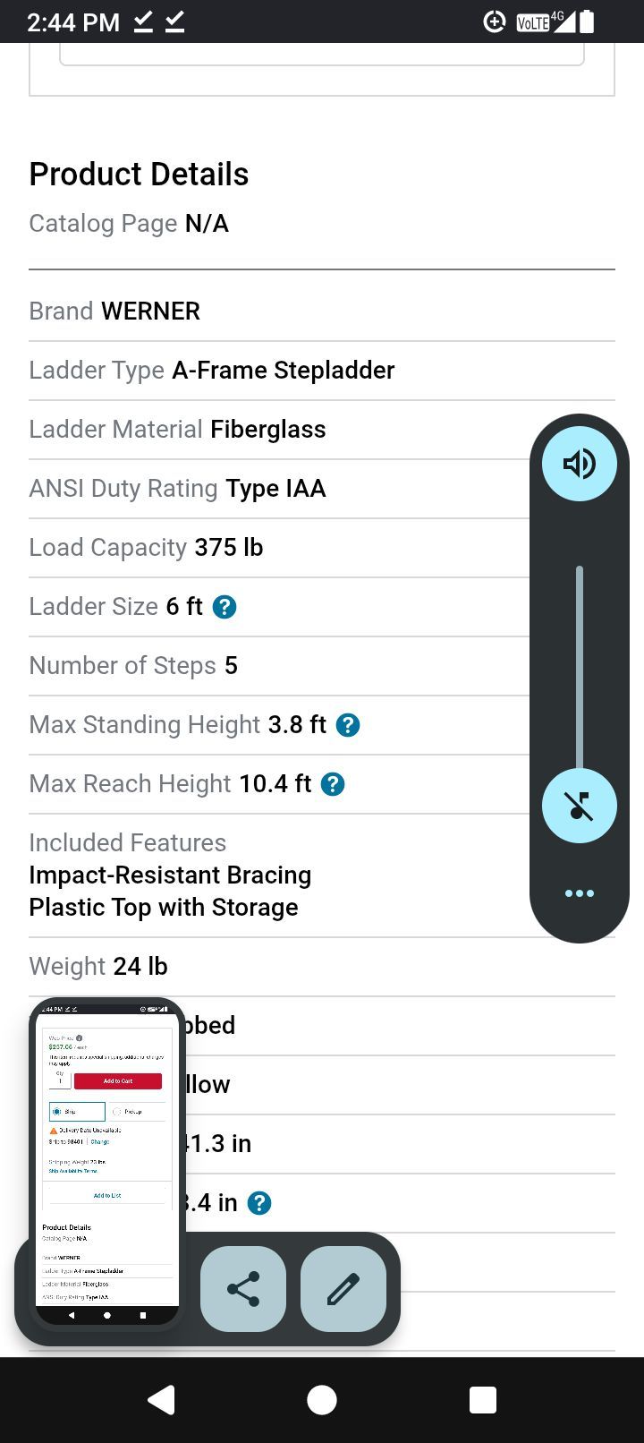Click the volume slider track
The width and height of the screenshot is (644, 1443).
pyautogui.click(x=580, y=667)
